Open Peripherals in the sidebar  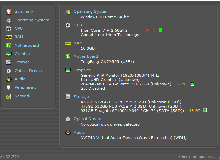25,87
